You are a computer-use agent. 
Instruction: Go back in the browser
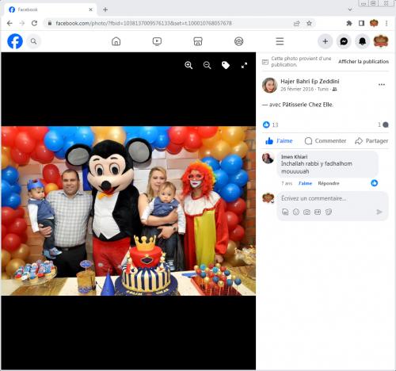(10, 23)
